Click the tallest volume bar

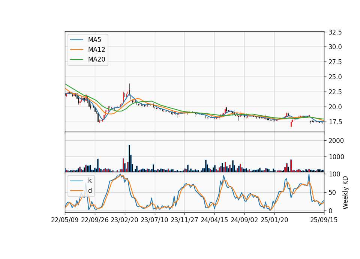(x=129, y=158)
